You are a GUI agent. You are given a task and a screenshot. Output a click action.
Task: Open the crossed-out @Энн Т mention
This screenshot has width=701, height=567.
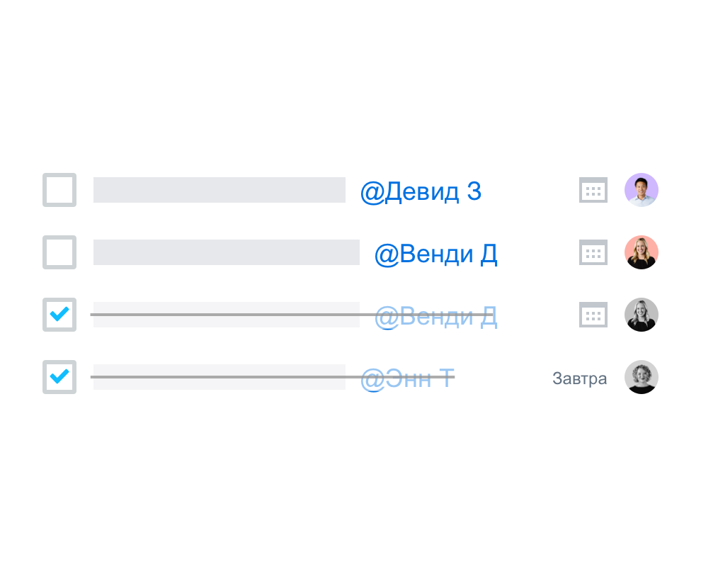click(407, 378)
